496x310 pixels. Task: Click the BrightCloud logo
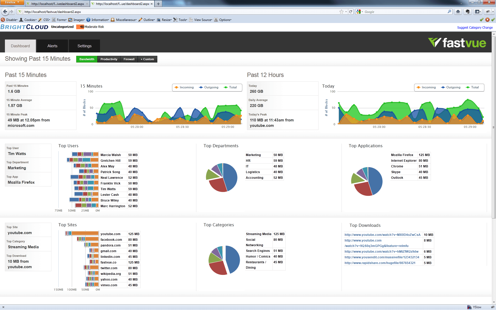[x=24, y=27]
